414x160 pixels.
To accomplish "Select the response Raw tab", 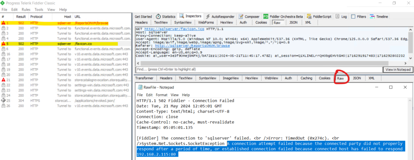I will coord(340,78).
